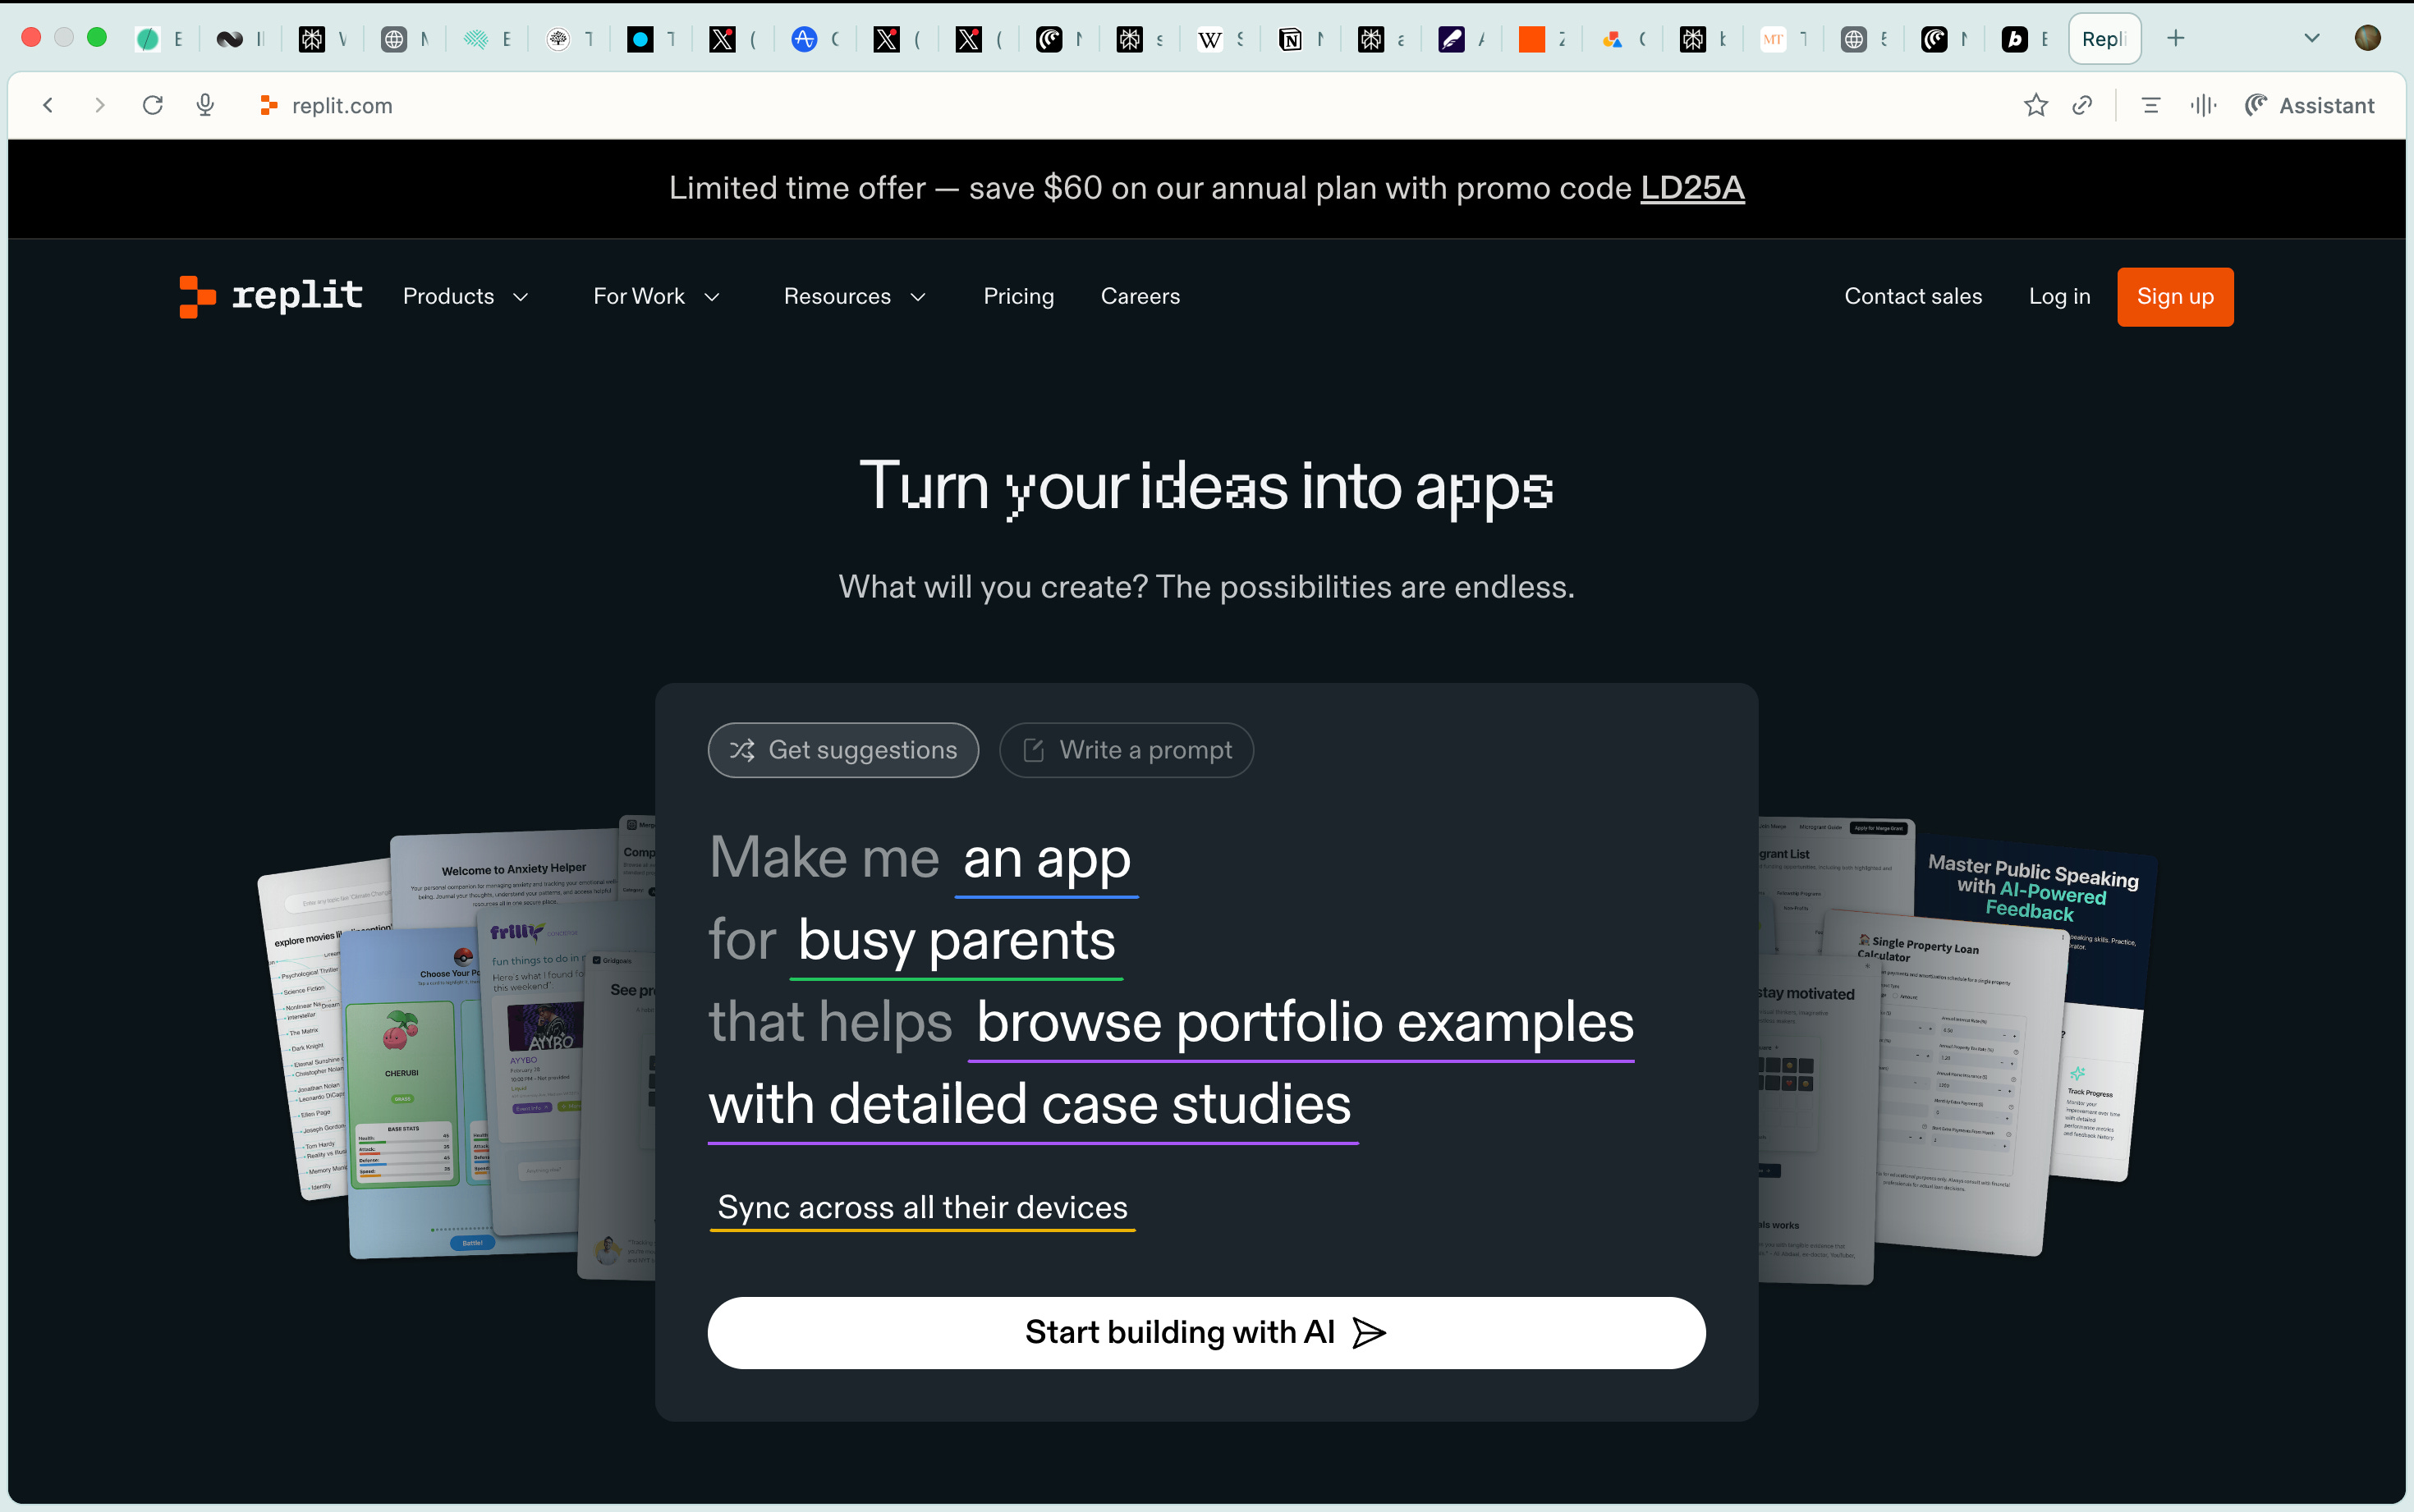Click the audio waveform icon

(2203, 105)
